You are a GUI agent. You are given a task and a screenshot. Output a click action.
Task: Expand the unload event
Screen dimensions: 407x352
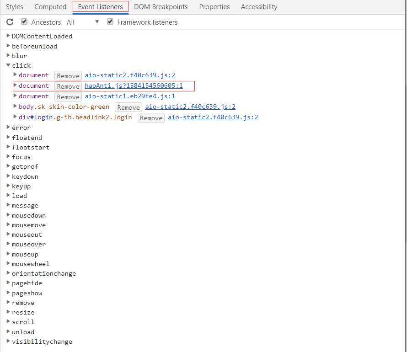(8, 331)
